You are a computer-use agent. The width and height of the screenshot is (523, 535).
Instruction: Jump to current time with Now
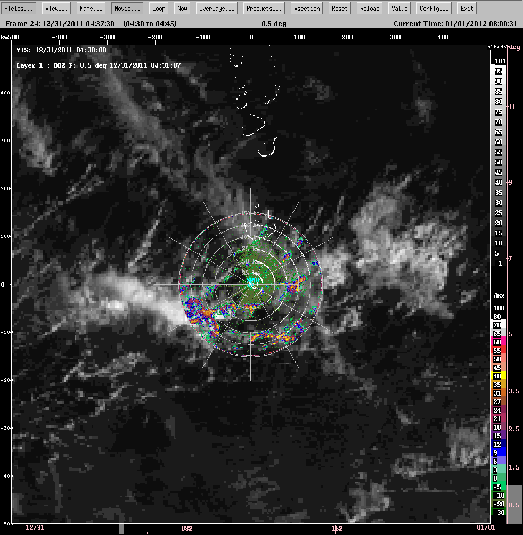click(182, 9)
